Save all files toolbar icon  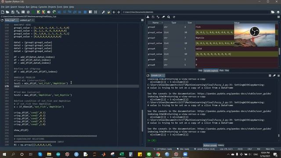coord(18,12)
